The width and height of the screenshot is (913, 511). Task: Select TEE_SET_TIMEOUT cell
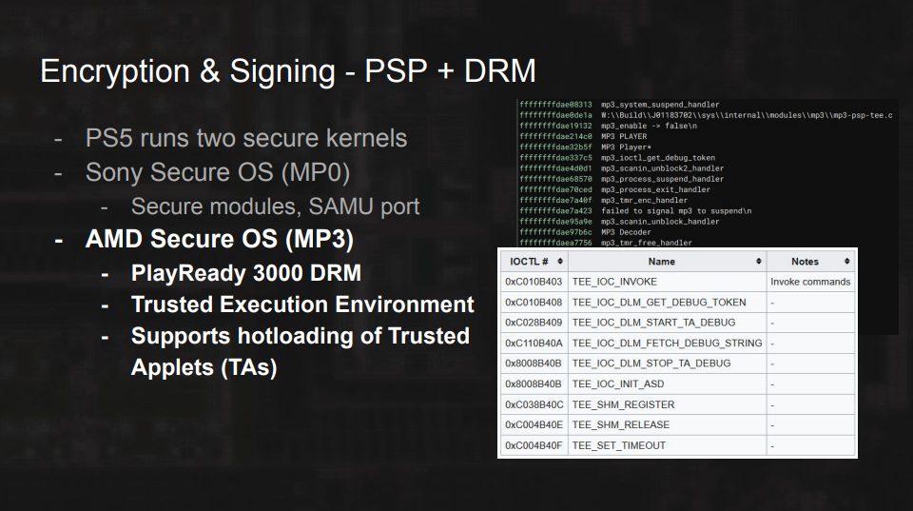click(668, 445)
